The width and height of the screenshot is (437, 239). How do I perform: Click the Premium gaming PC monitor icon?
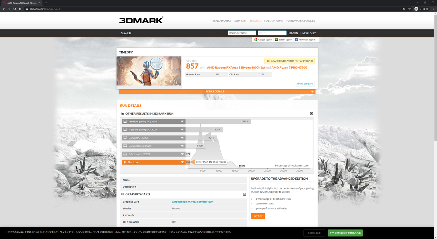(x=125, y=122)
